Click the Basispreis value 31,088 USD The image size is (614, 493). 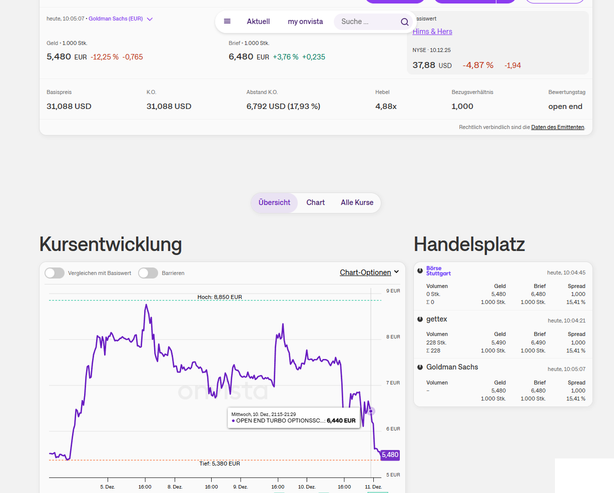click(69, 106)
